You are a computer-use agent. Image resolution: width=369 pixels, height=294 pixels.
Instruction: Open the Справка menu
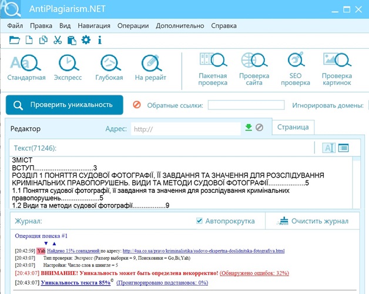pyautogui.click(x=224, y=25)
